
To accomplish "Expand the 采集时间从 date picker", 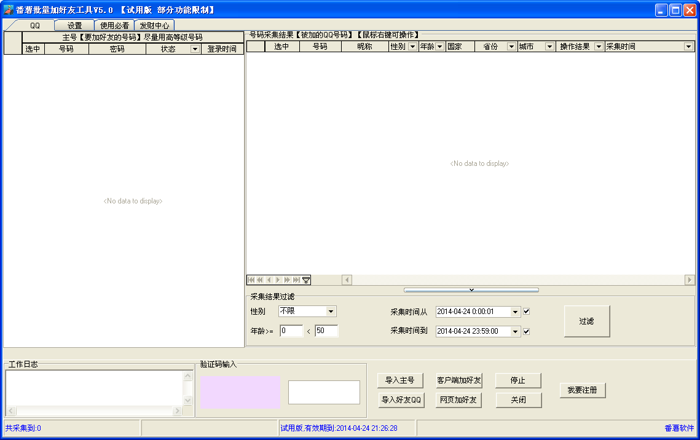I will (x=515, y=312).
